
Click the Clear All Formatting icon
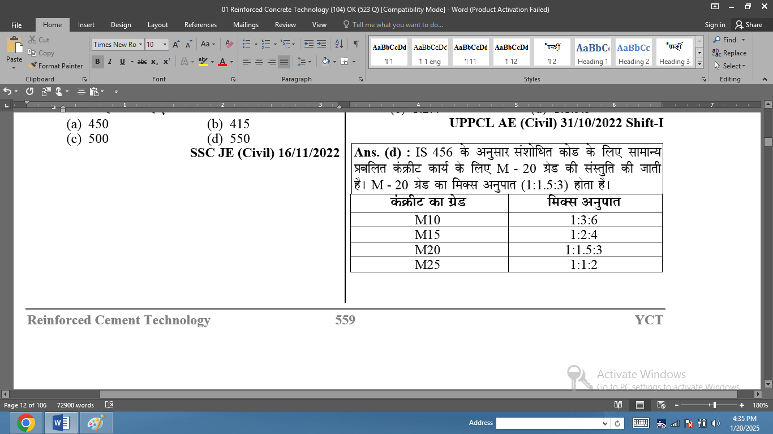[x=229, y=45]
